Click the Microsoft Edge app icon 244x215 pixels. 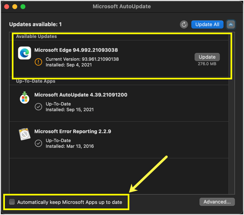(x=24, y=53)
